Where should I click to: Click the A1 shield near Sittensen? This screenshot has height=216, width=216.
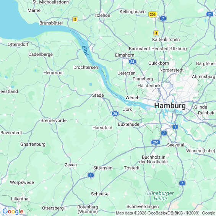point(91,175)
